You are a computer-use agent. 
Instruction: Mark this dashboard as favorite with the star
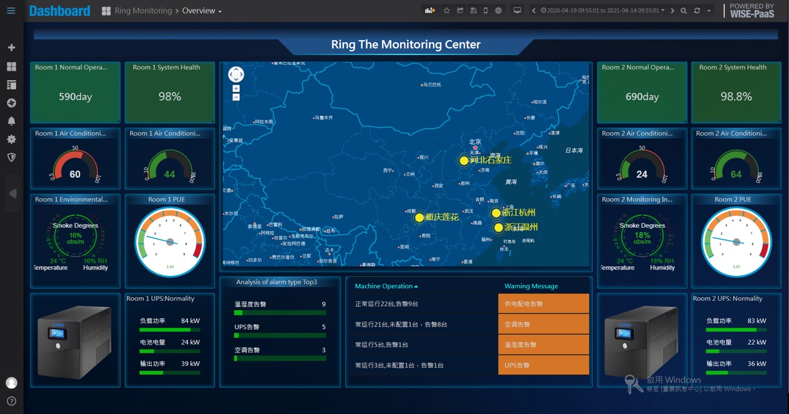click(446, 11)
